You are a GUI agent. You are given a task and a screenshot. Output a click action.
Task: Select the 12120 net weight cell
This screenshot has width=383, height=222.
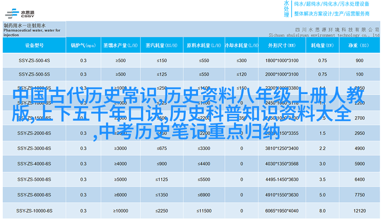(x=359, y=211)
